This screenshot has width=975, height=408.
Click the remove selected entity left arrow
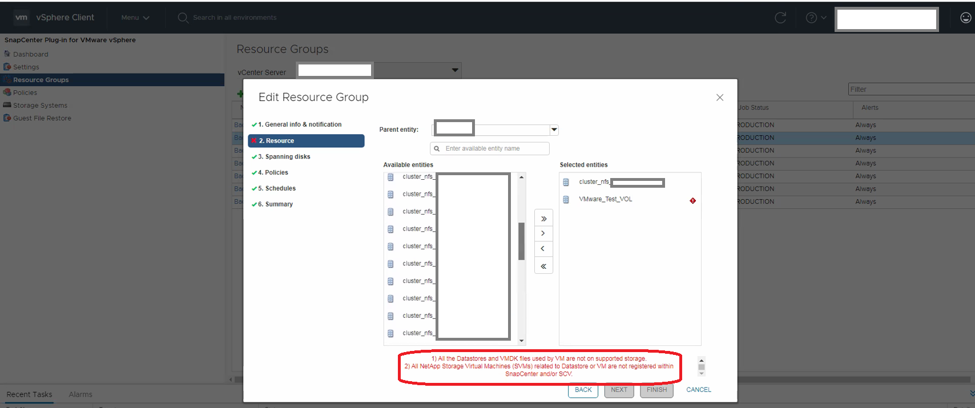pyautogui.click(x=543, y=249)
